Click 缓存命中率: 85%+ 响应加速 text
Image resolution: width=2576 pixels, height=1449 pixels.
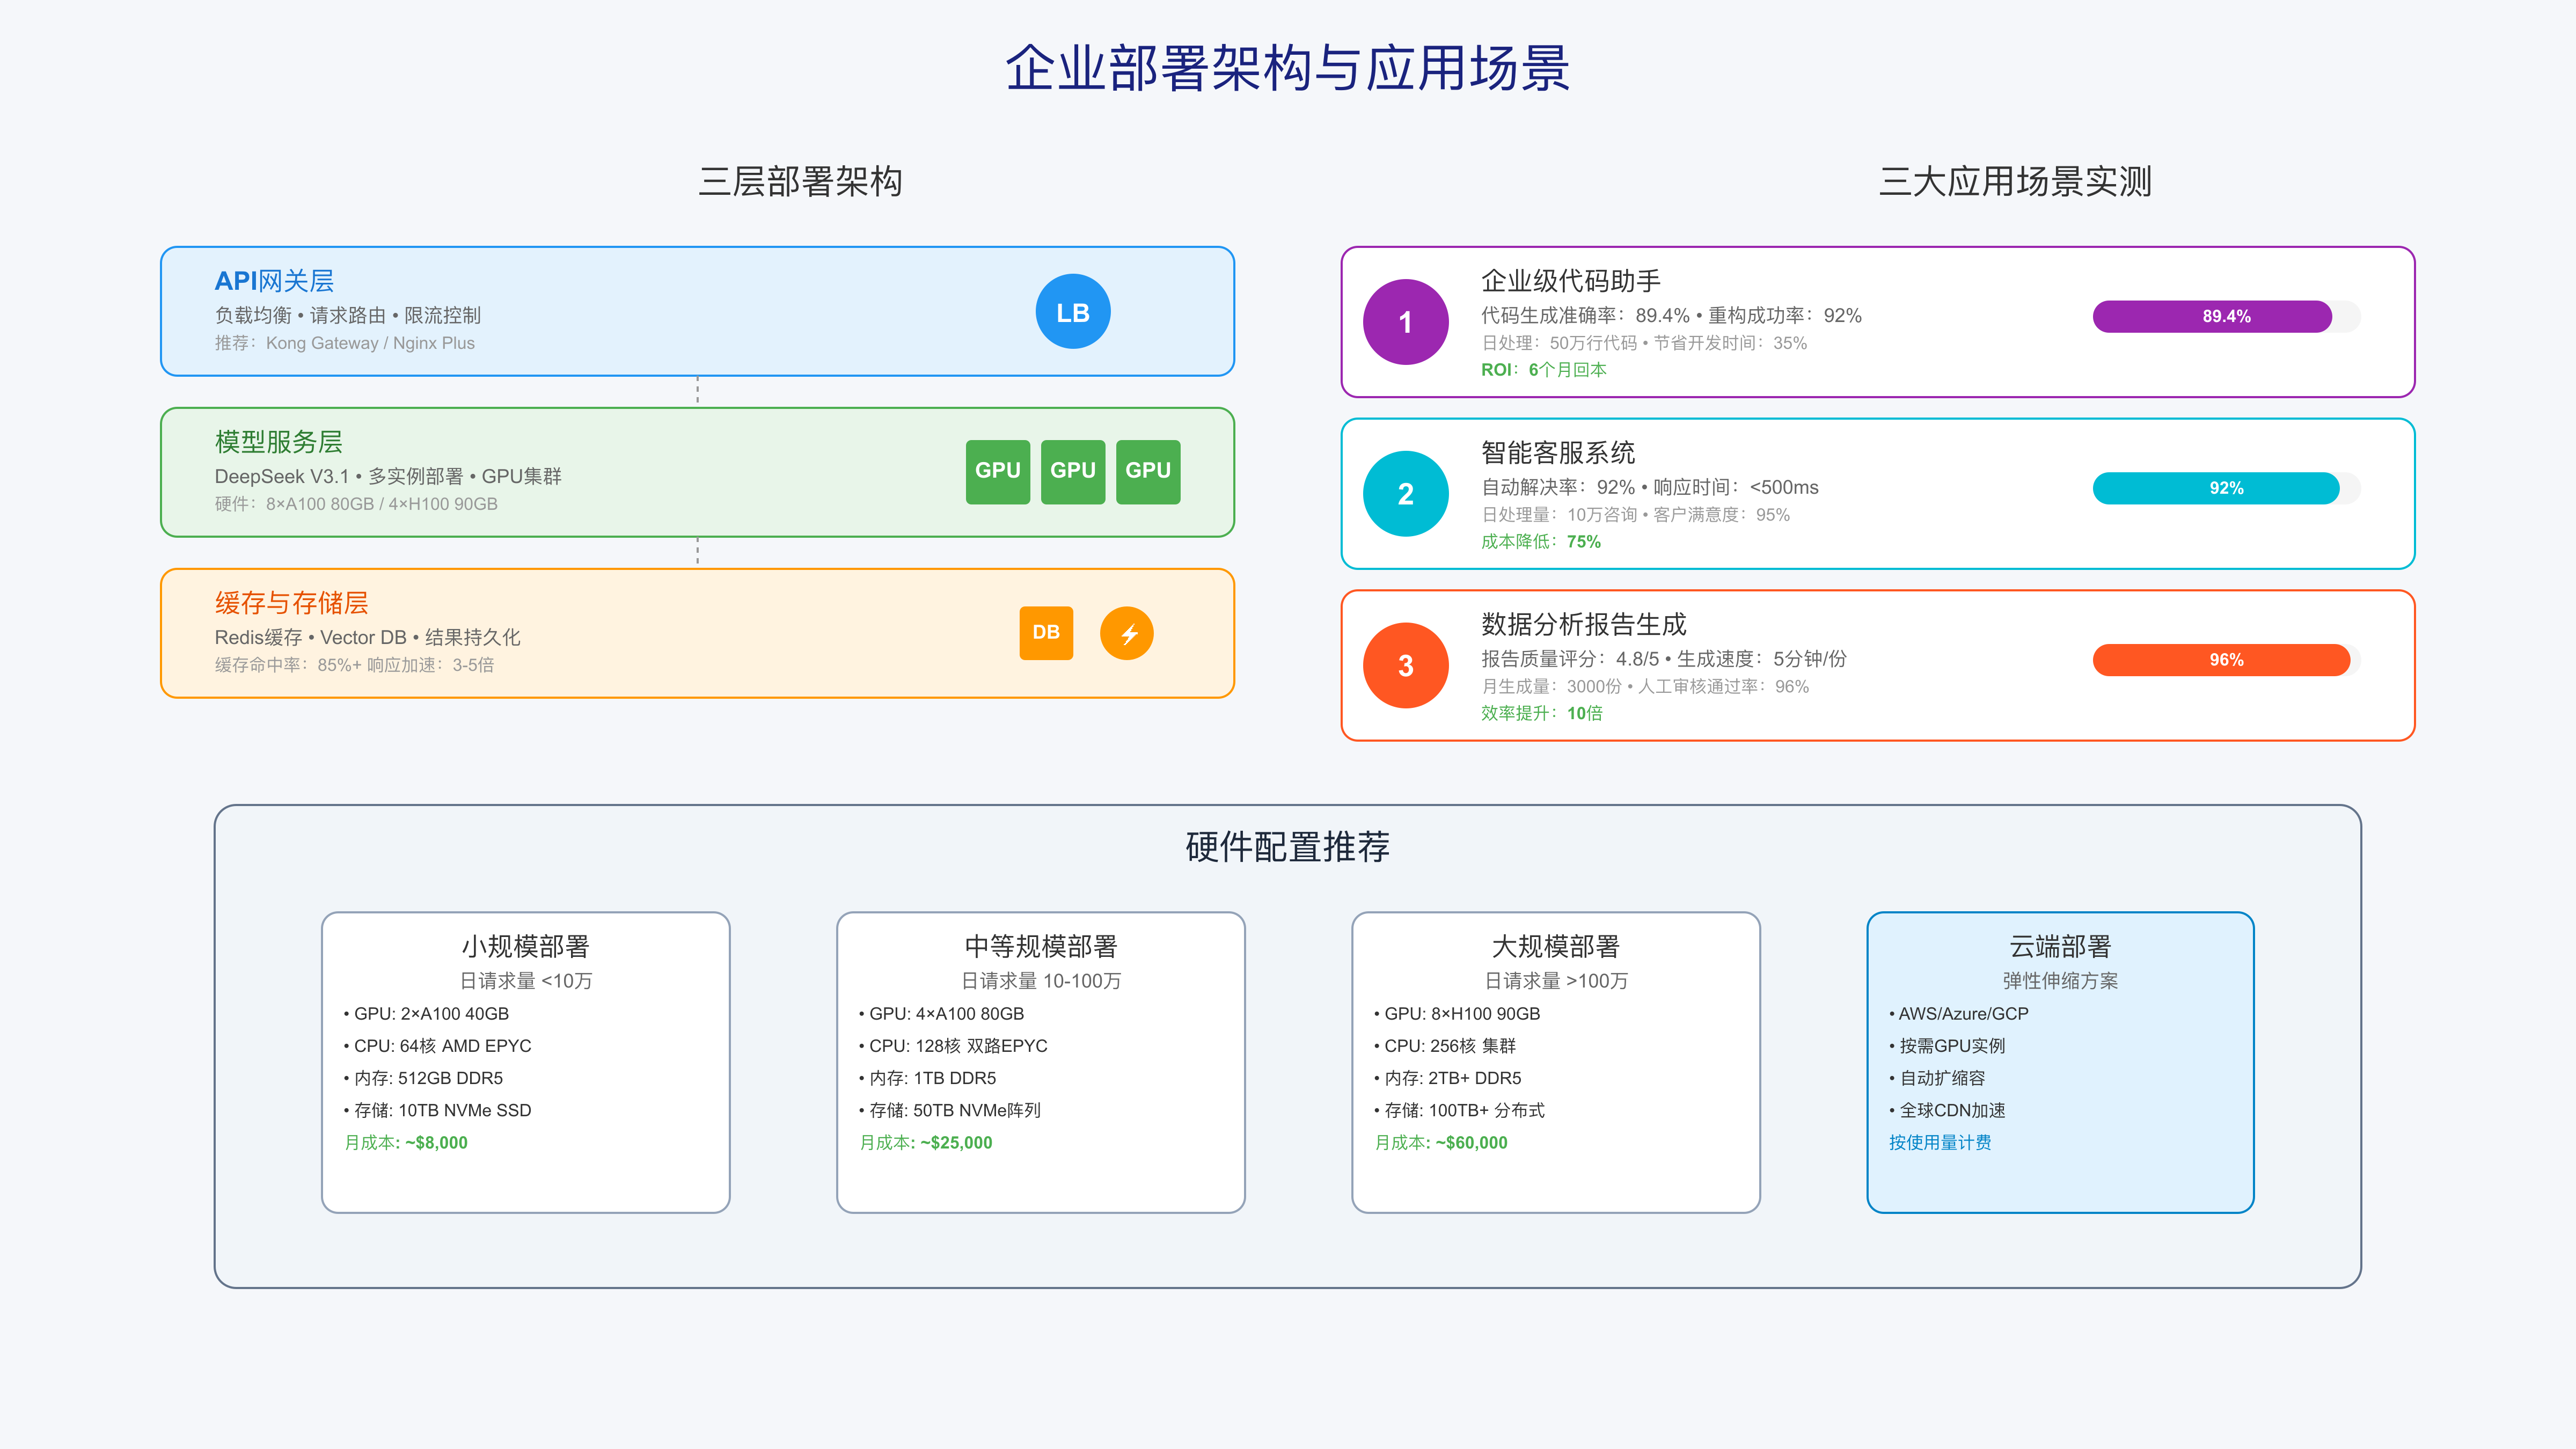tap(354, 665)
